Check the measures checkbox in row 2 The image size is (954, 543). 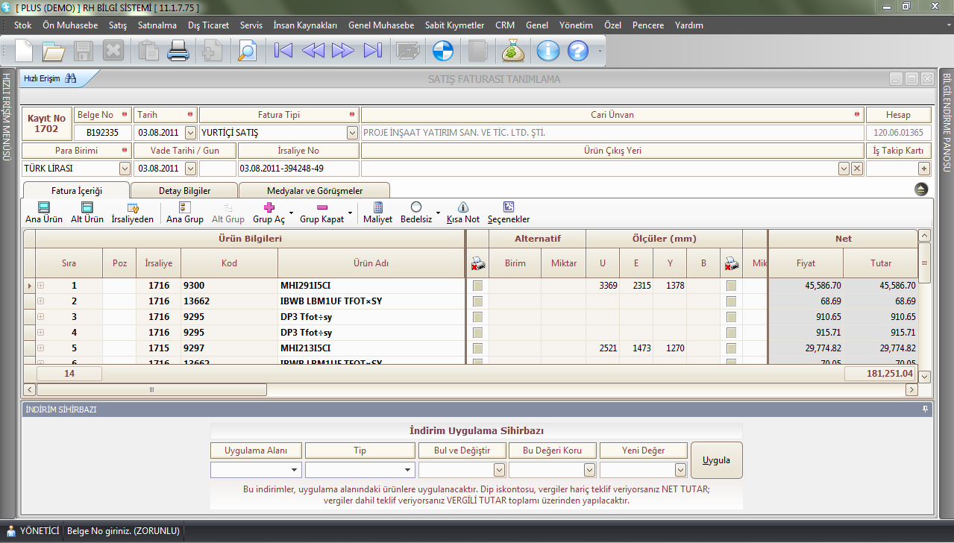pos(732,301)
